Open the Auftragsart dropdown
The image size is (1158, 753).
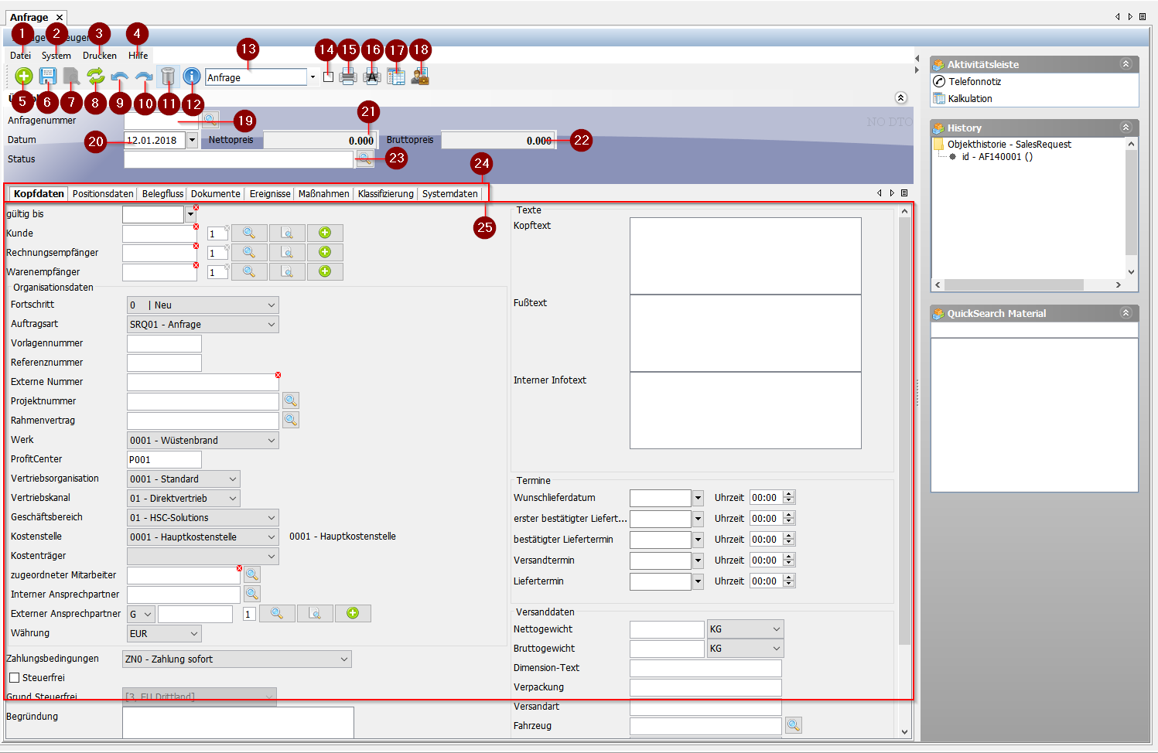(271, 325)
